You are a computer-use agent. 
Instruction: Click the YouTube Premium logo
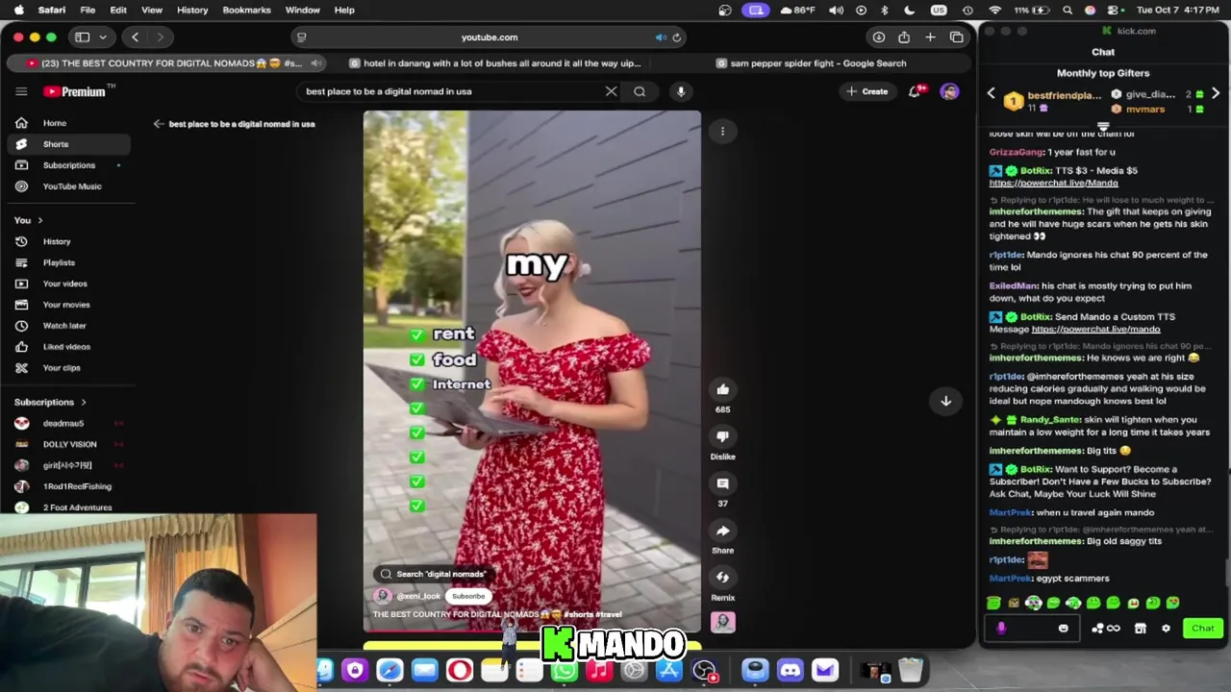tap(79, 91)
